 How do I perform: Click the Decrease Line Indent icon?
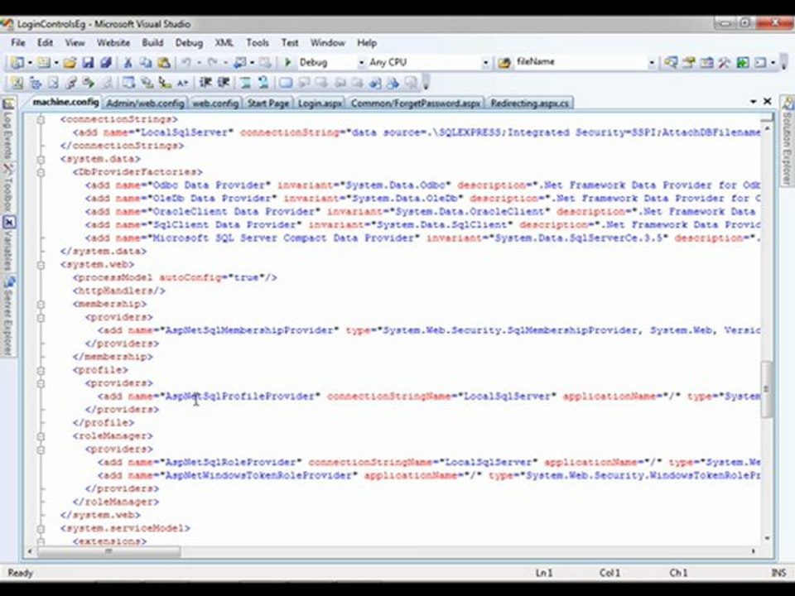(x=205, y=83)
